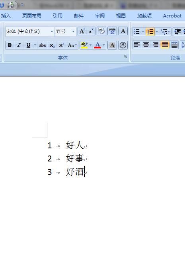Viewport: 185px width, 261px height.
Task: Click the list text 好人
Action: pyautogui.click(x=75, y=145)
